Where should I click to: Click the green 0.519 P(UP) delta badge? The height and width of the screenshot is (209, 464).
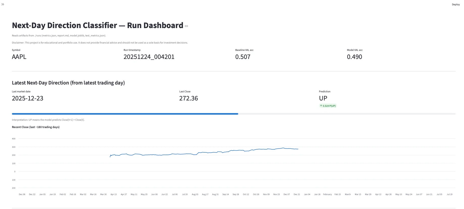pyautogui.click(x=328, y=106)
